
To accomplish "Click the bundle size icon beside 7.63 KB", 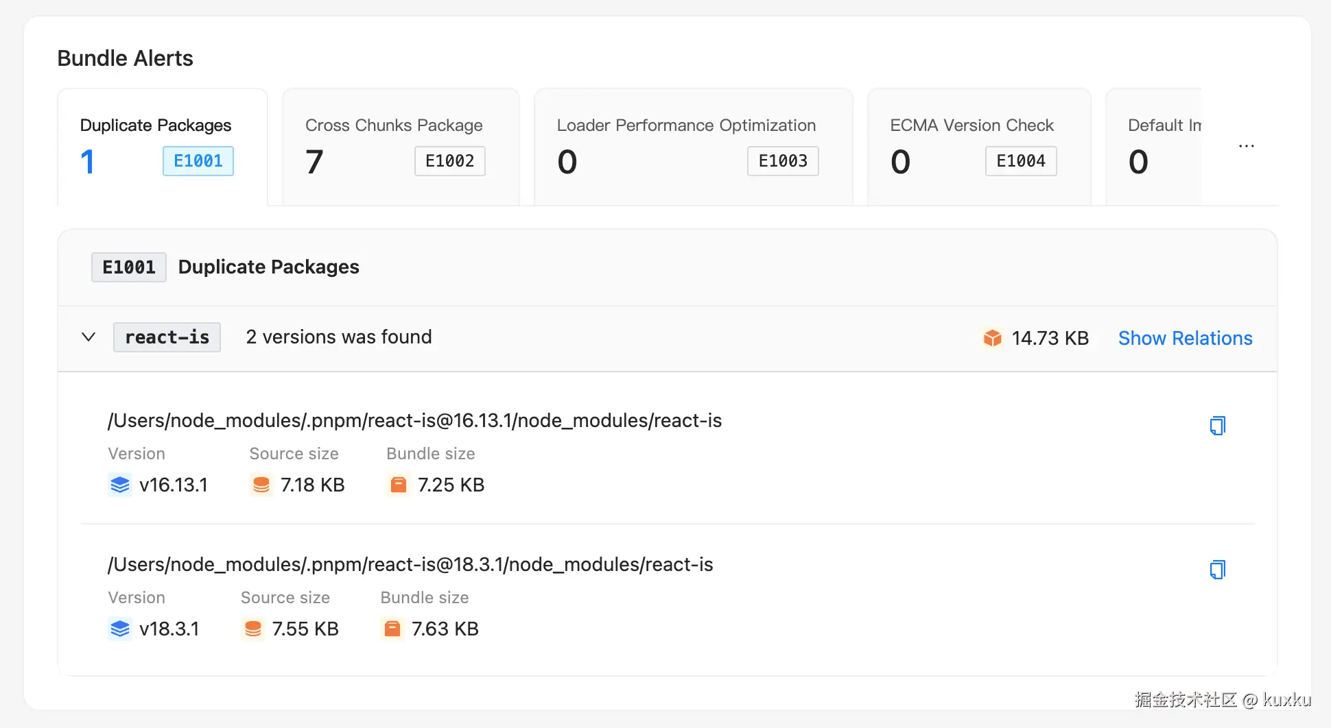I will [x=392, y=629].
